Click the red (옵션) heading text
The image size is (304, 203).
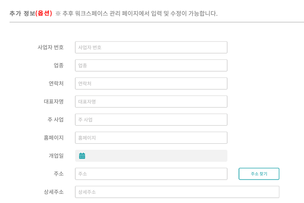(x=44, y=13)
